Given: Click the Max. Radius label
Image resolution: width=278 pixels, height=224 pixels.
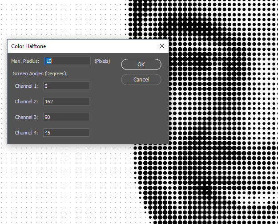Looking at the screenshot, I should tap(25, 61).
